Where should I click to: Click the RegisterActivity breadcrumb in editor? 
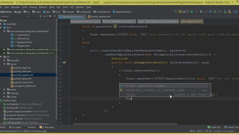(x=86, y=22)
